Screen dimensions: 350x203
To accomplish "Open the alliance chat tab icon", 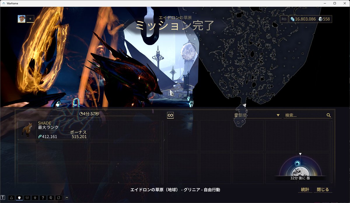I will (x=27, y=198).
